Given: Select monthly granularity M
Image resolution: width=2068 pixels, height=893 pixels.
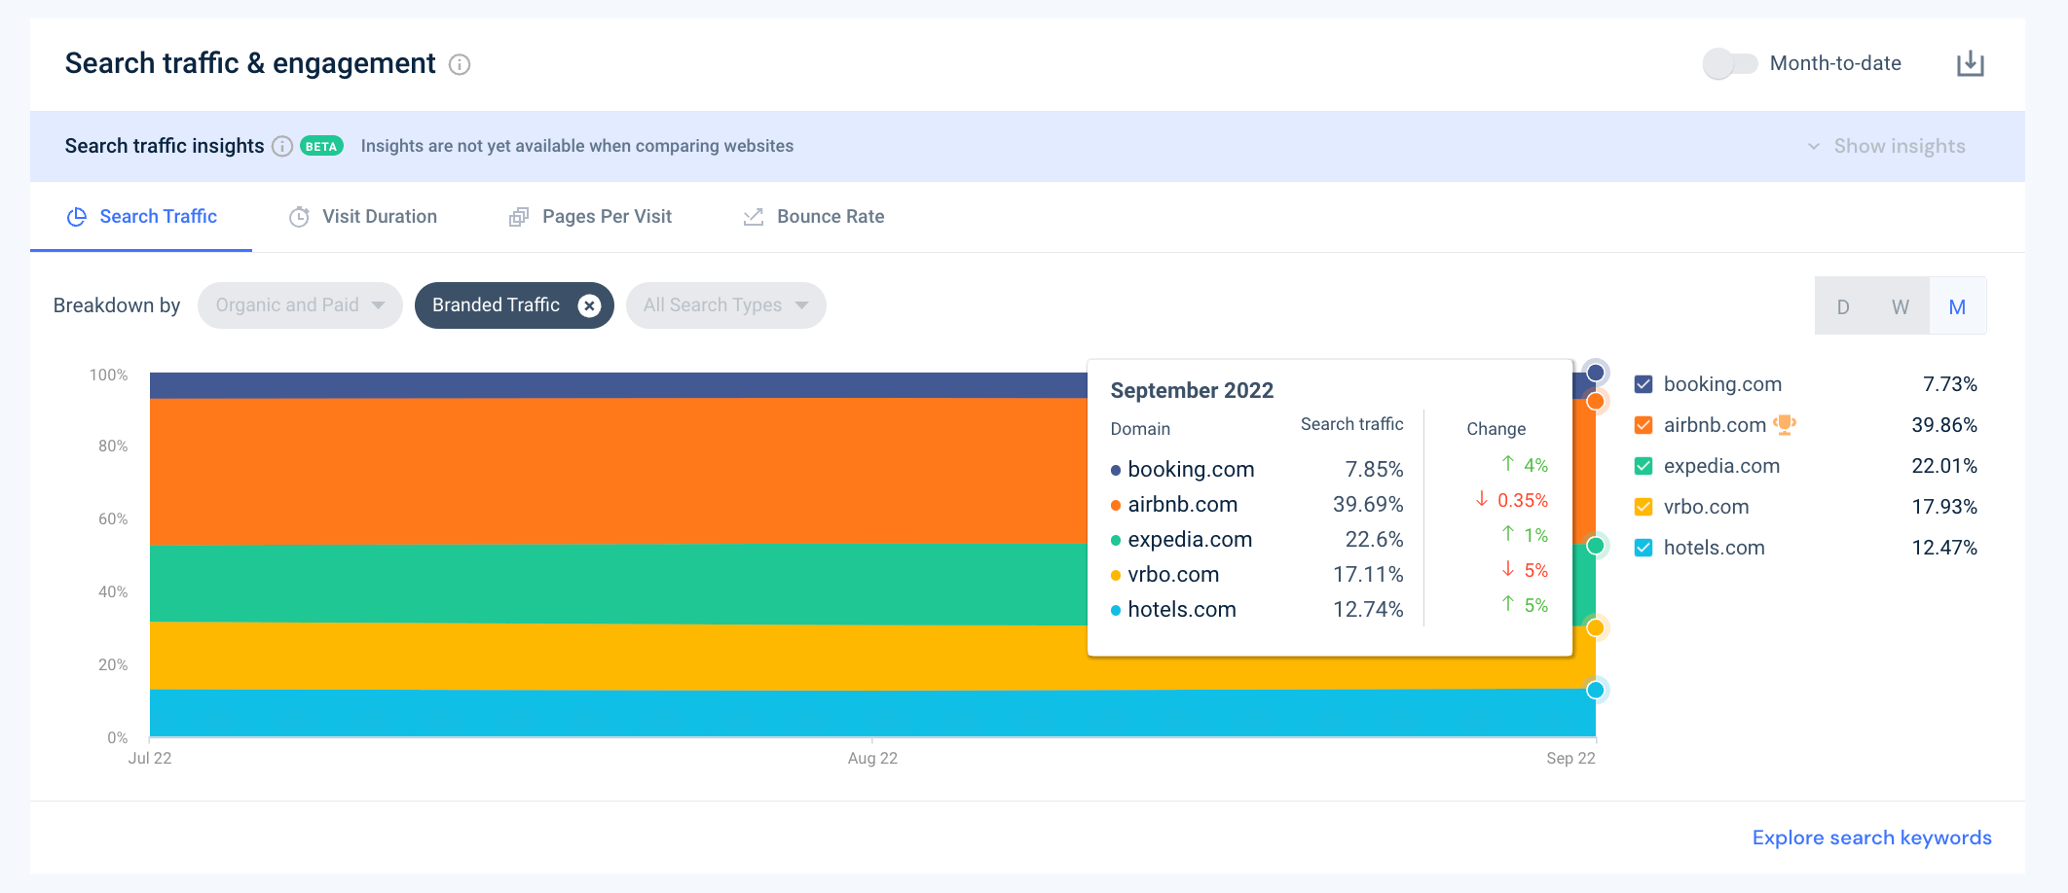Looking at the screenshot, I should tap(1958, 306).
